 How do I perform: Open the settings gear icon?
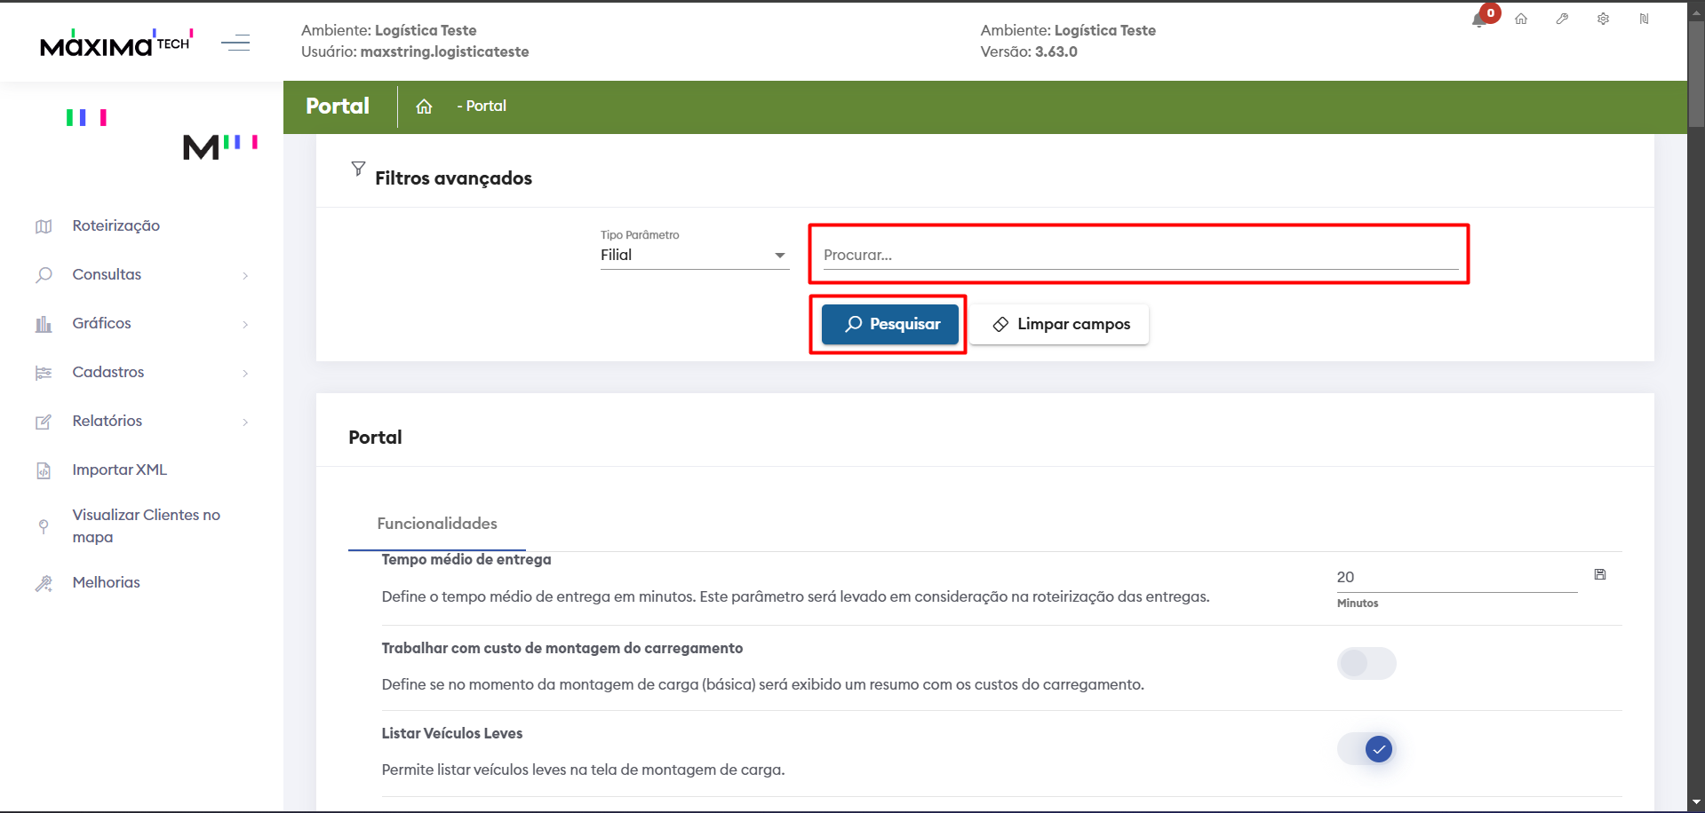1603,19
